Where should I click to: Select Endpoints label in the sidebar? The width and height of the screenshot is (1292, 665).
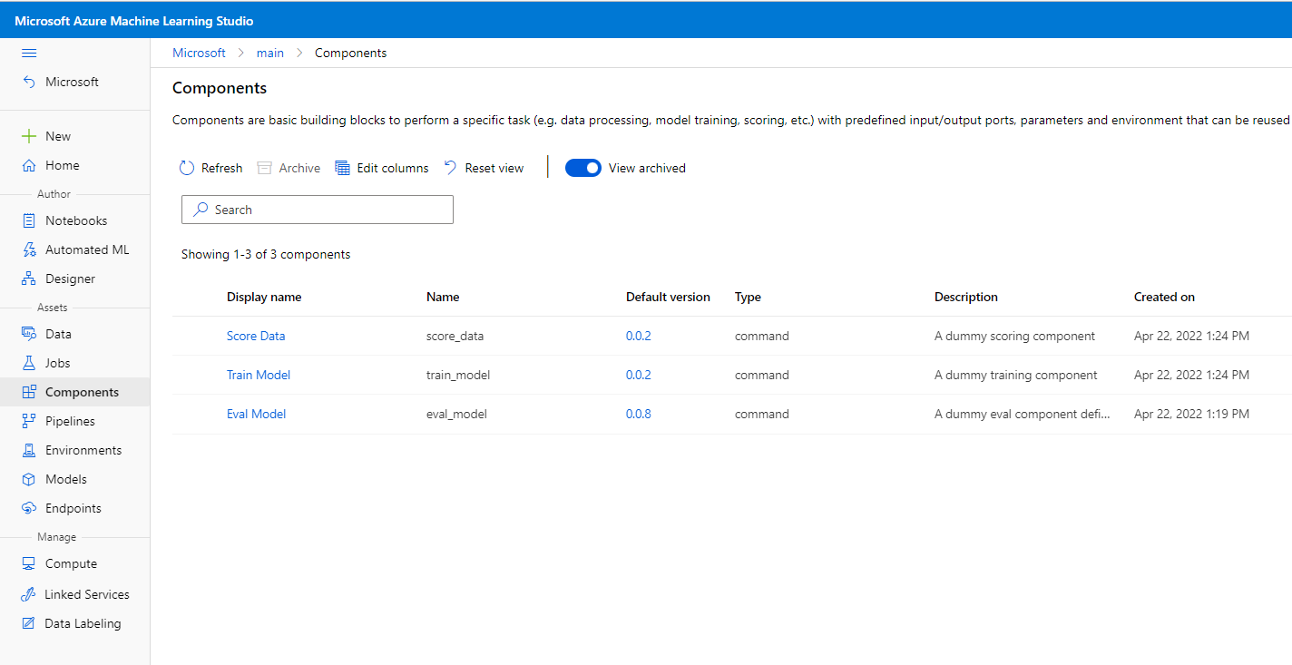[x=73, y=508]
